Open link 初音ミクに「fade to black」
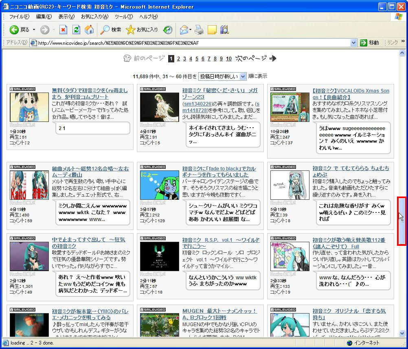Screen dimensions: 408x349 point(219,172)
